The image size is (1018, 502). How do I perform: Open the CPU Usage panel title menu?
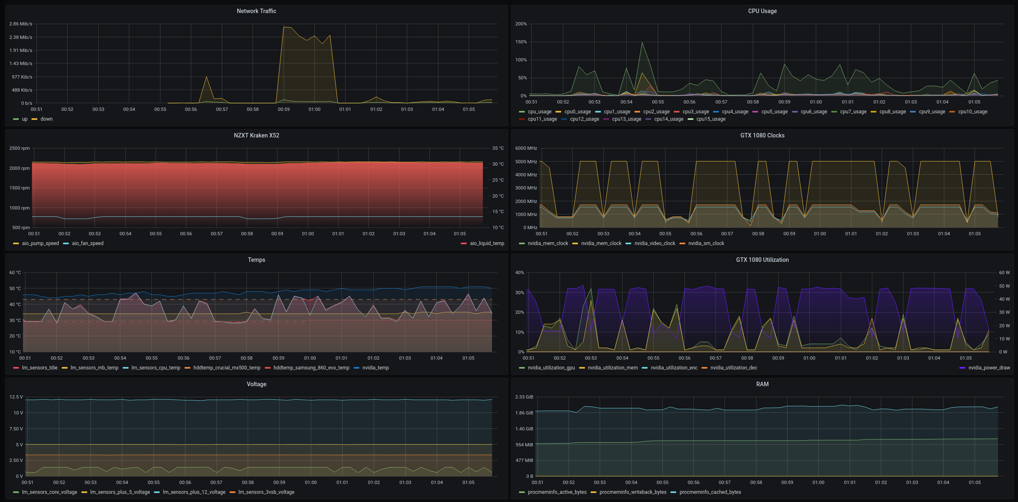pos(762,11)
